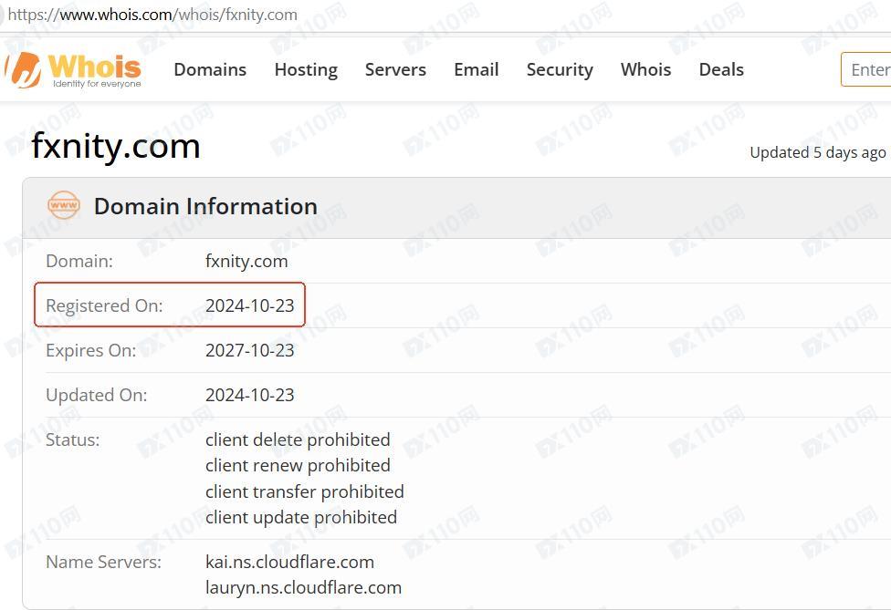Click 'client renew prohibited' status
Image resolution: width=891 pixels, height=610 pixels.
[x=298, y=465]
